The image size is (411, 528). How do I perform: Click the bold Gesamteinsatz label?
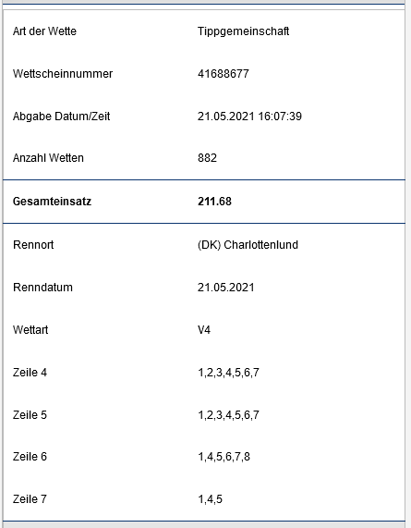pyautogui.click(x=52, y=202)
